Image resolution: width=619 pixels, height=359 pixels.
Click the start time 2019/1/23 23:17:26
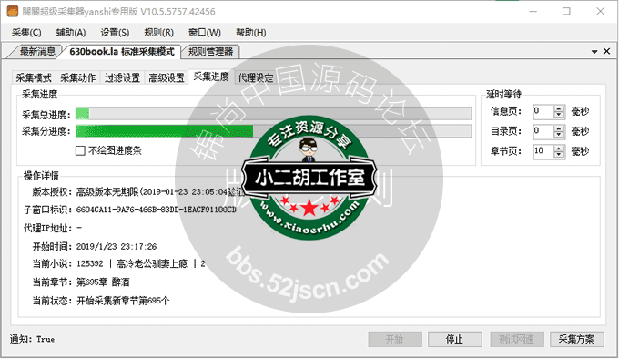[117, 247]
